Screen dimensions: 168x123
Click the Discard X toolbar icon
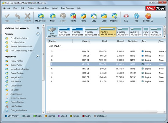coord(28,16)
